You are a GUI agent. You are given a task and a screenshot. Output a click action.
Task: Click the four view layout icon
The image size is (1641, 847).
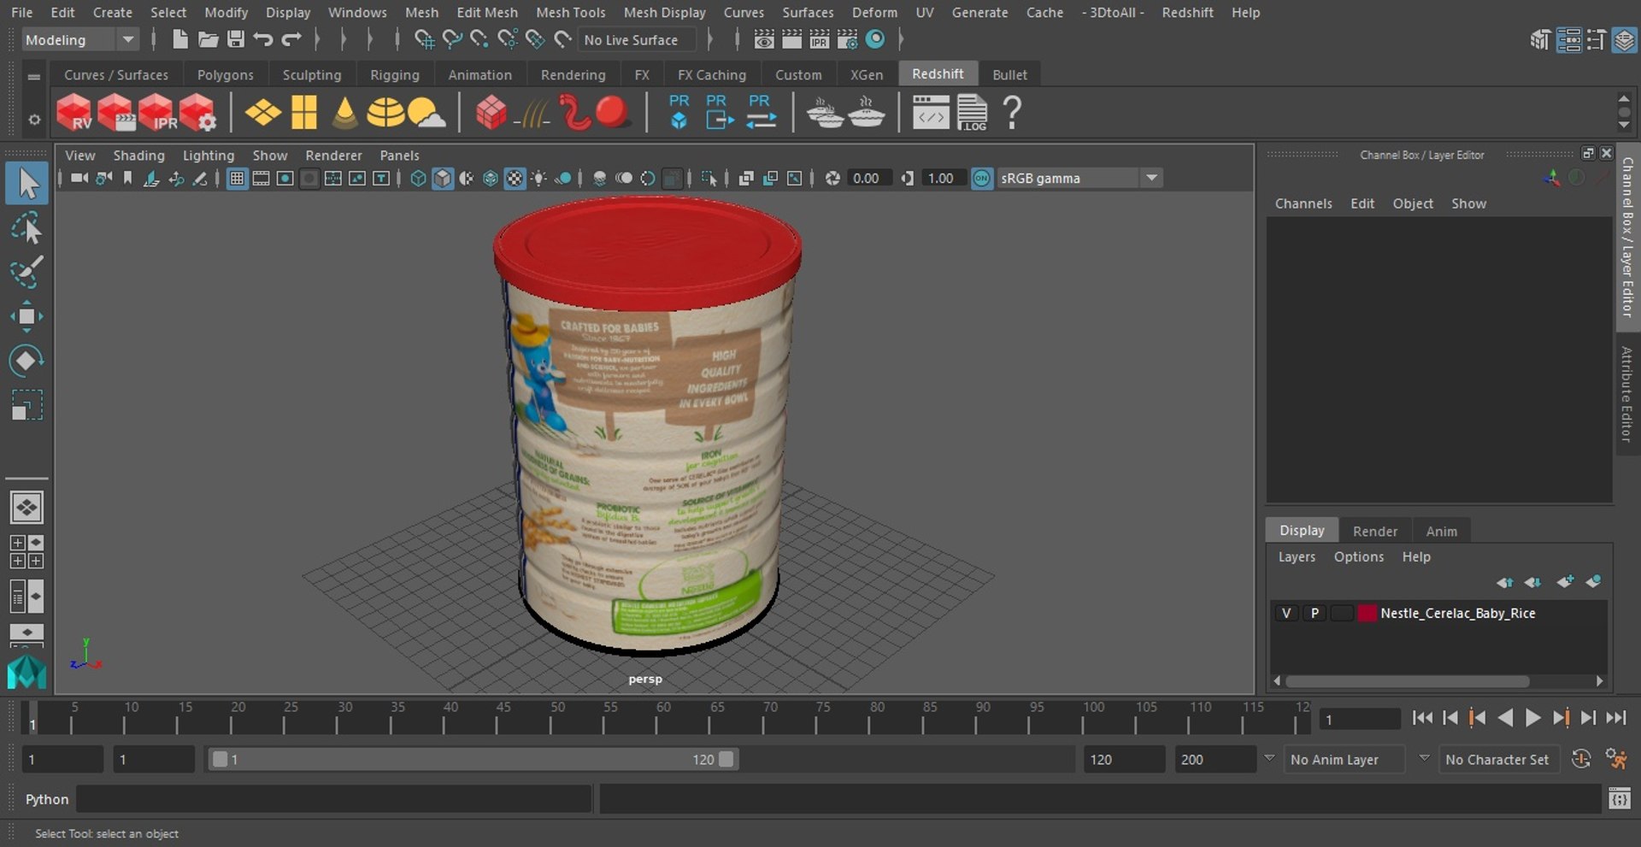tap(26, 552)
